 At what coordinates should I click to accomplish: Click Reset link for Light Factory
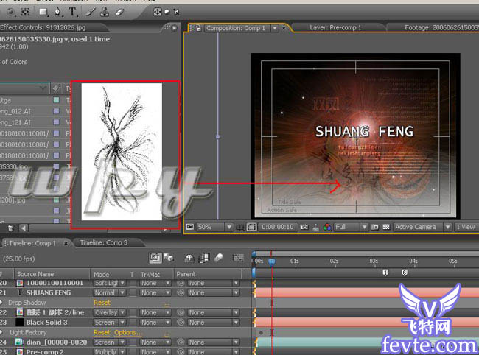click(x=102, y=332)
